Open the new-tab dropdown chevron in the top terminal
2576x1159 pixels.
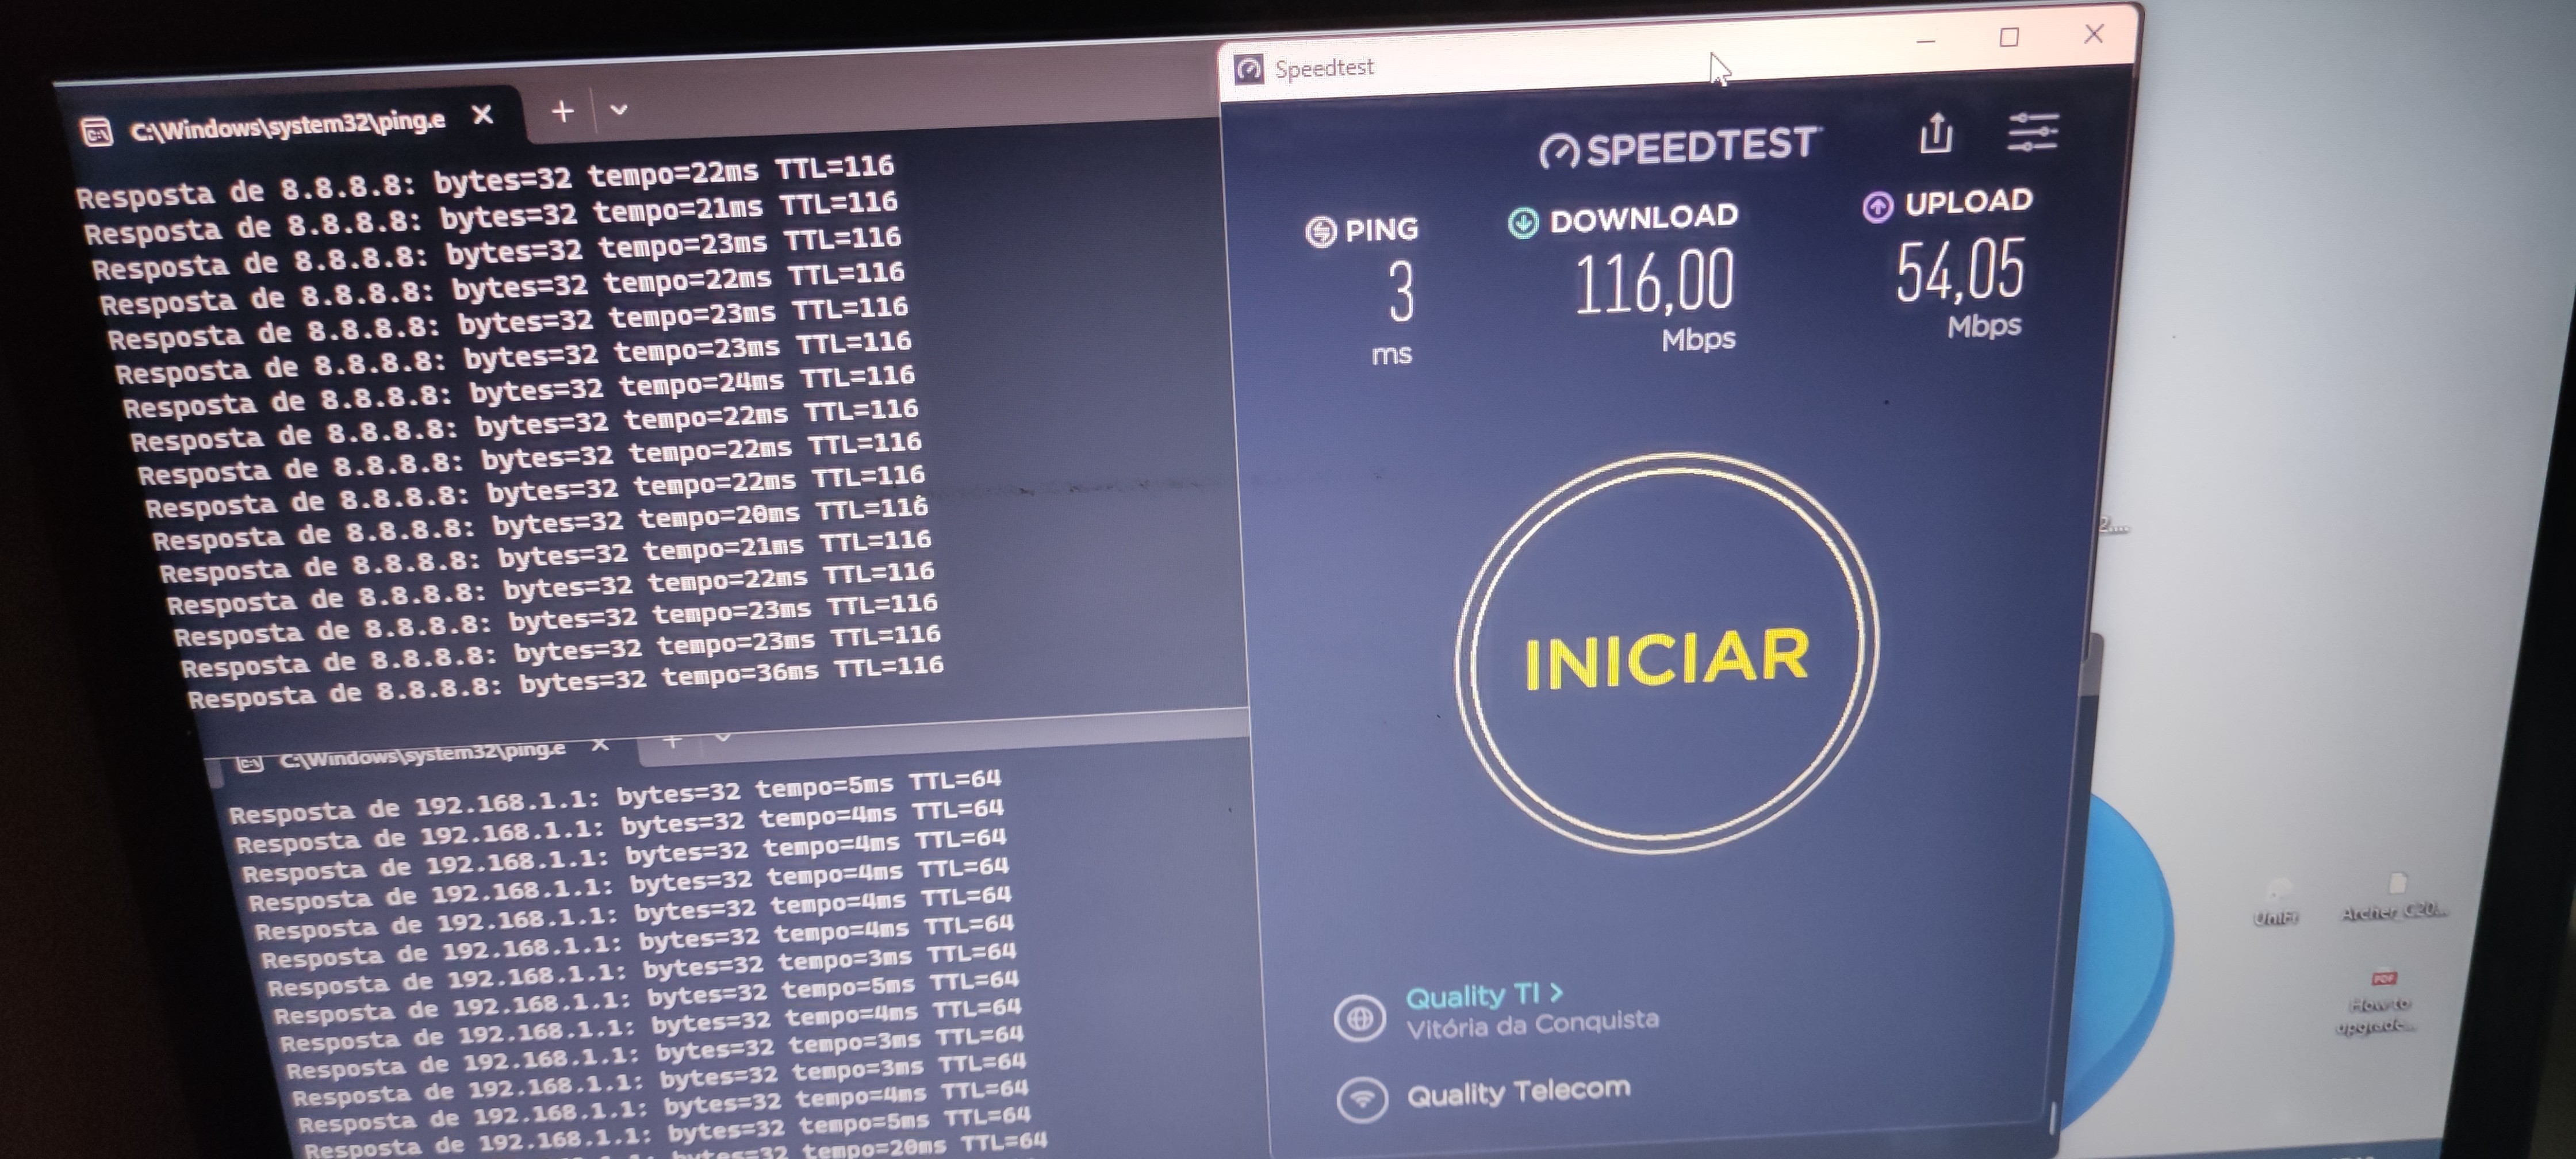pyautogui.click(x=619, y=109)
